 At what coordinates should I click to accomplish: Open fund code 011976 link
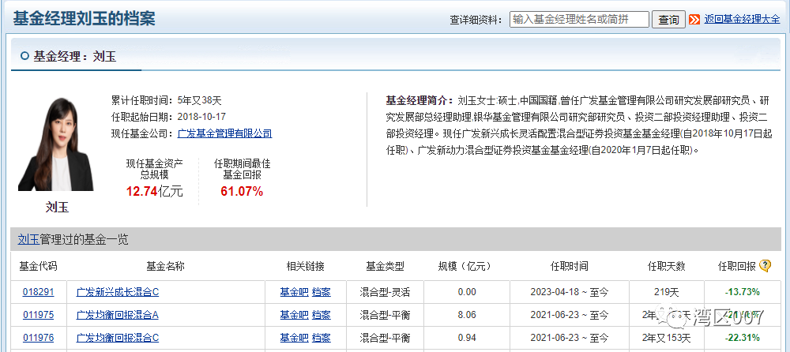(x=38, y=337)
